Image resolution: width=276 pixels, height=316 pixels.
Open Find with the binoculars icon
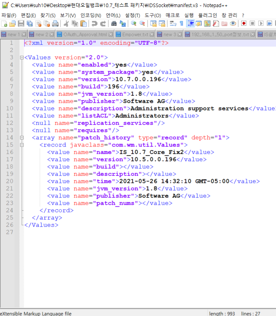(114, 24)
